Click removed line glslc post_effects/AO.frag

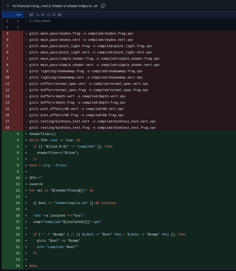[76, 115]
